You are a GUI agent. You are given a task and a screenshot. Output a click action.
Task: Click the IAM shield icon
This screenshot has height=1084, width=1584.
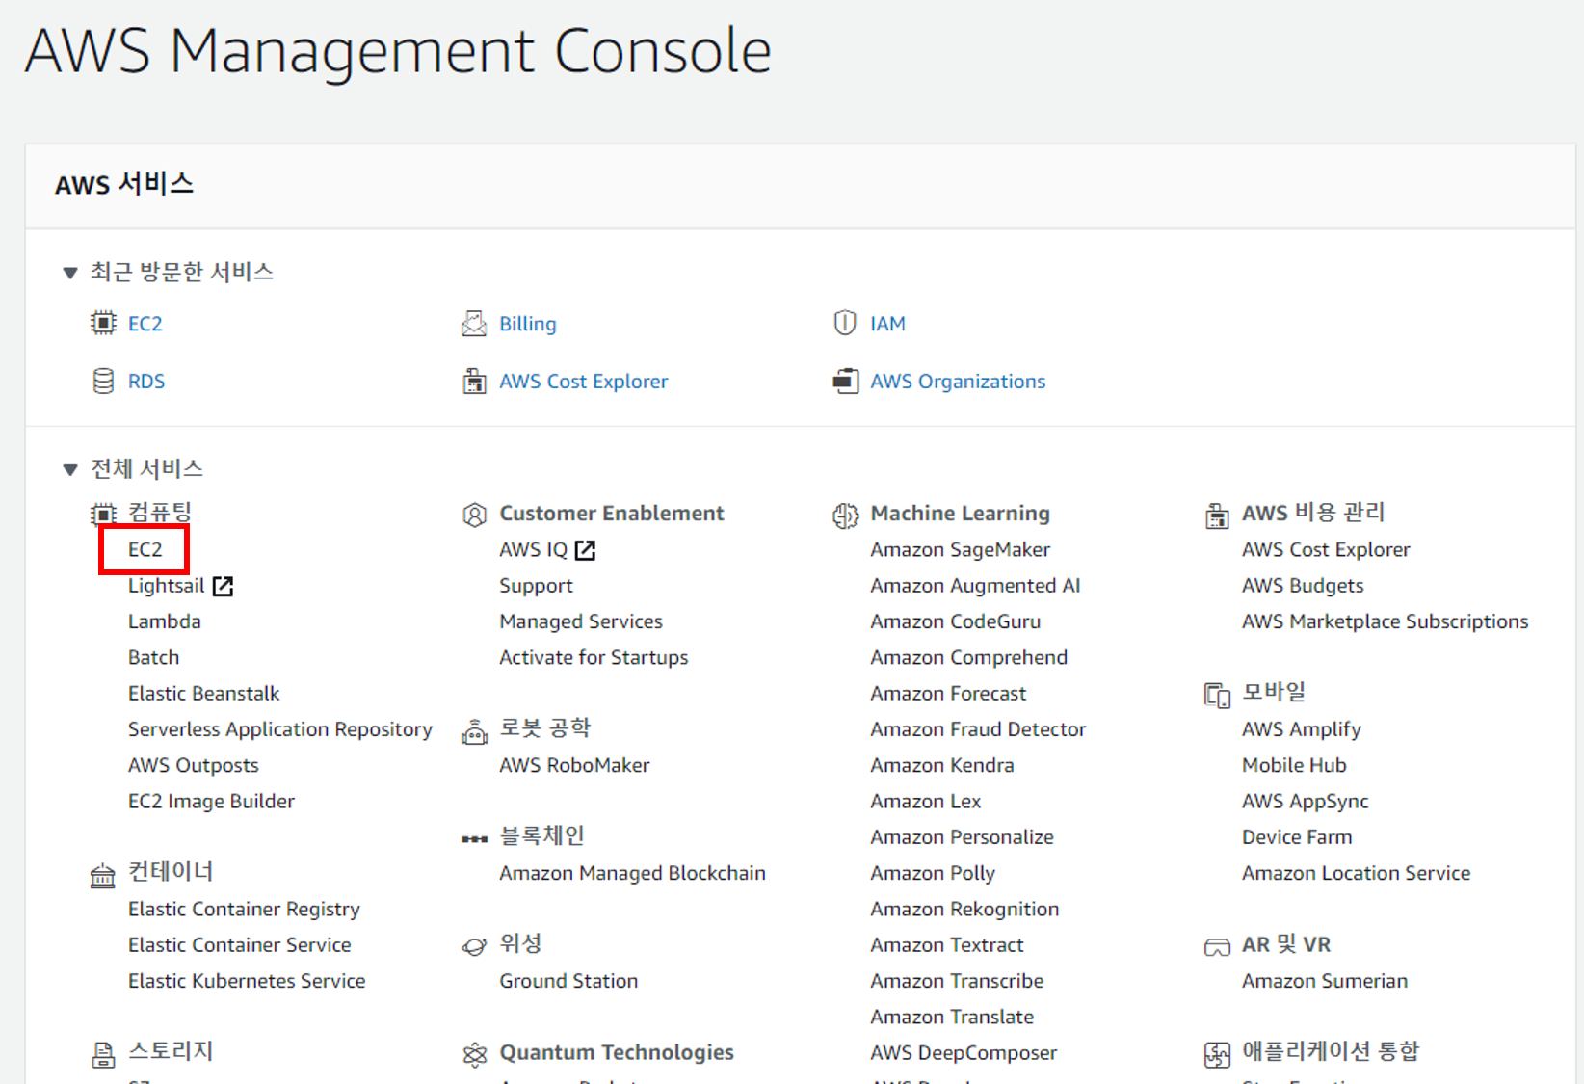(x=845, y=323)
